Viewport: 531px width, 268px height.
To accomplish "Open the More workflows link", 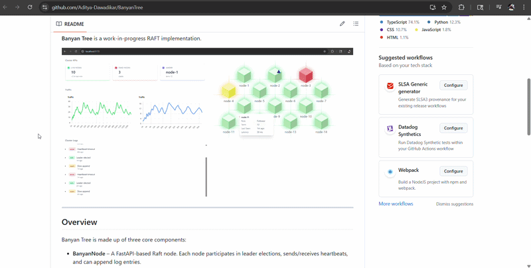I will (x=396, y=204).
